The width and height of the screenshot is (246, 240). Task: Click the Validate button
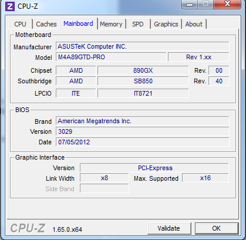(169, 228)
